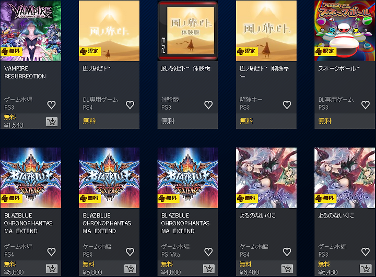This screenshot has width=376, height=277.
Task: Toggle wishlist heart on BLAZBLUE PS Vita
Action: coord(208,252)
